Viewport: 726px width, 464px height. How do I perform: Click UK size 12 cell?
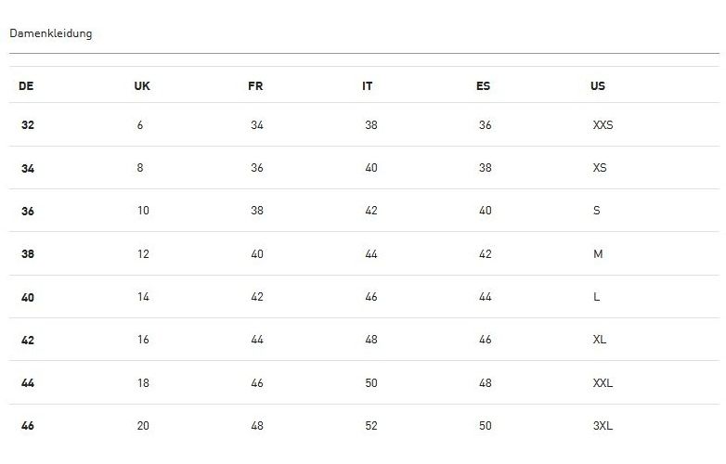coord(143,254)
